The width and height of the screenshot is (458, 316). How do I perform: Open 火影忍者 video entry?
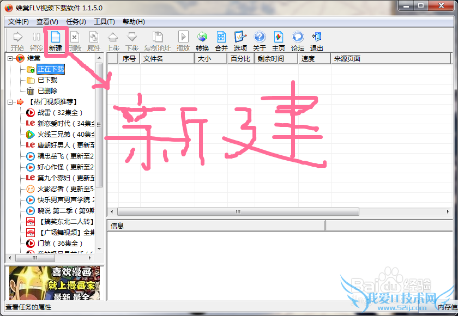coord(66,189)
